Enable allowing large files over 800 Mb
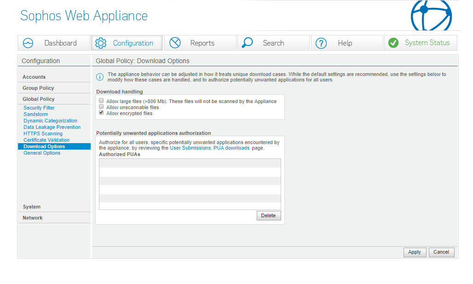Image resolution: width=473 pixels, height=284 pixels. 101,100
